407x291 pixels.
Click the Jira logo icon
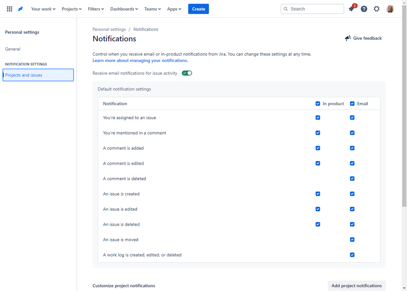20,9
